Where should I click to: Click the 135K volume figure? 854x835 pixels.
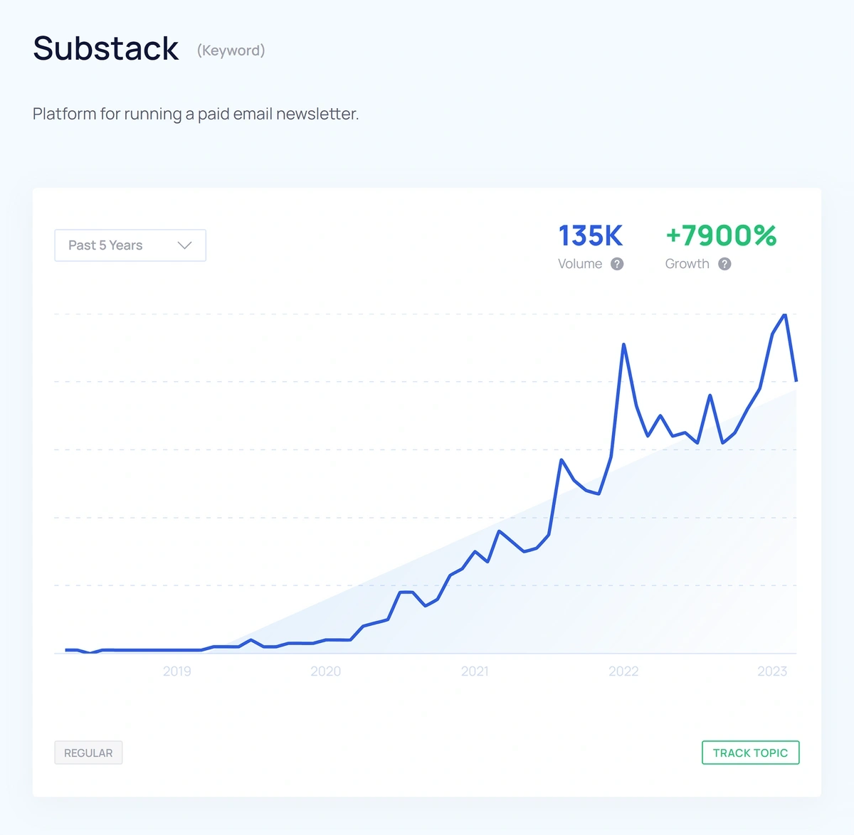pos(590,235)
